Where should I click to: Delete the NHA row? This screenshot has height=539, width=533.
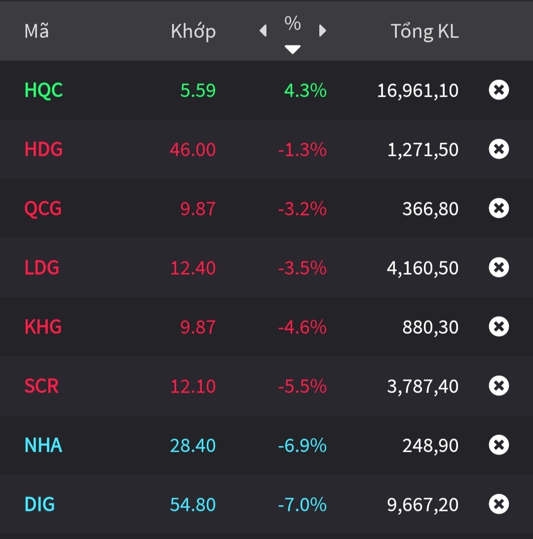(498, 445)
